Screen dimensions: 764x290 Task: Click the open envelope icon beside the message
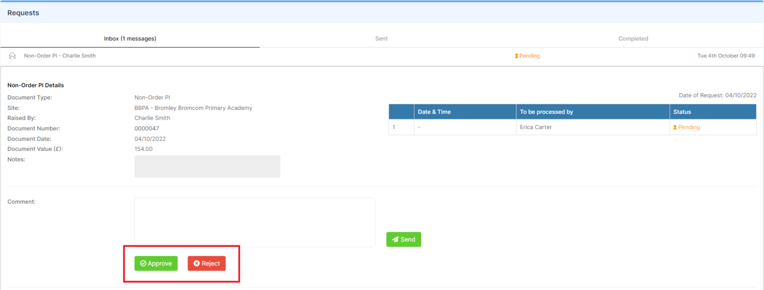click(x=12, y=56)
